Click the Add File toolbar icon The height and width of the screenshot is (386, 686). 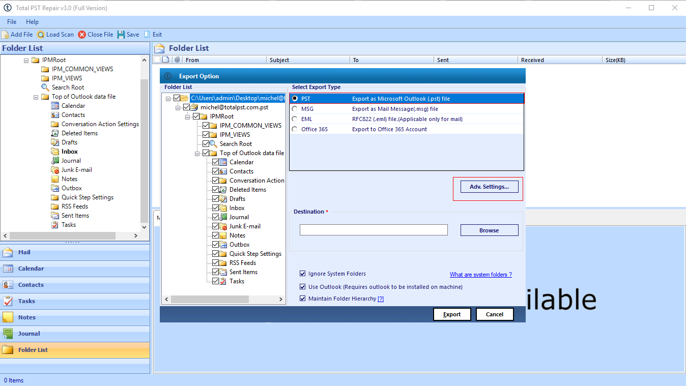point(5,35)
